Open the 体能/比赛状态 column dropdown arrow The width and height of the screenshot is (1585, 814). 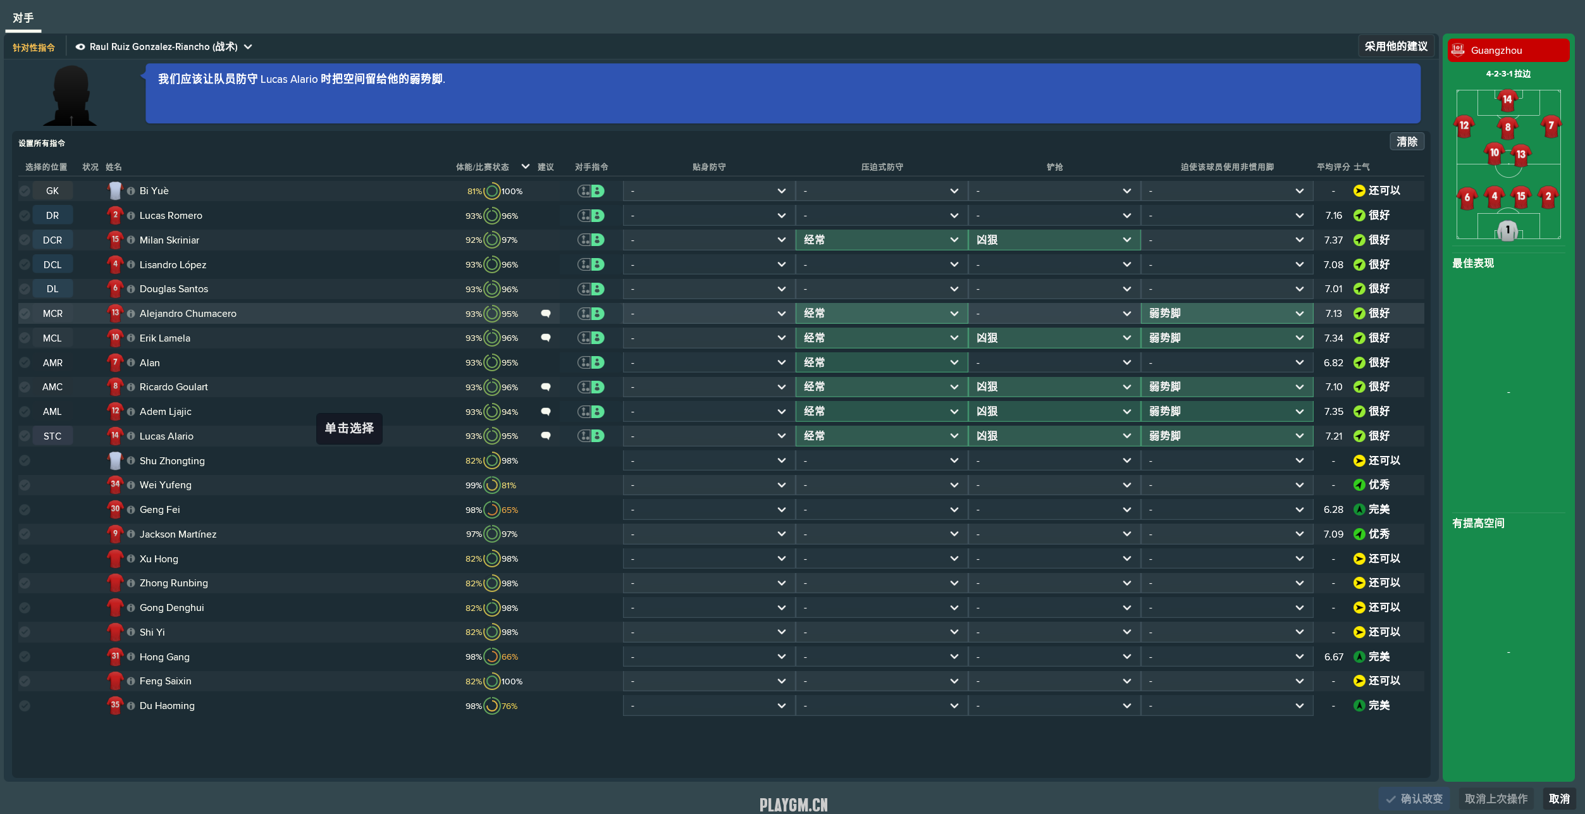pyautogui.click(x=525, y=167)
